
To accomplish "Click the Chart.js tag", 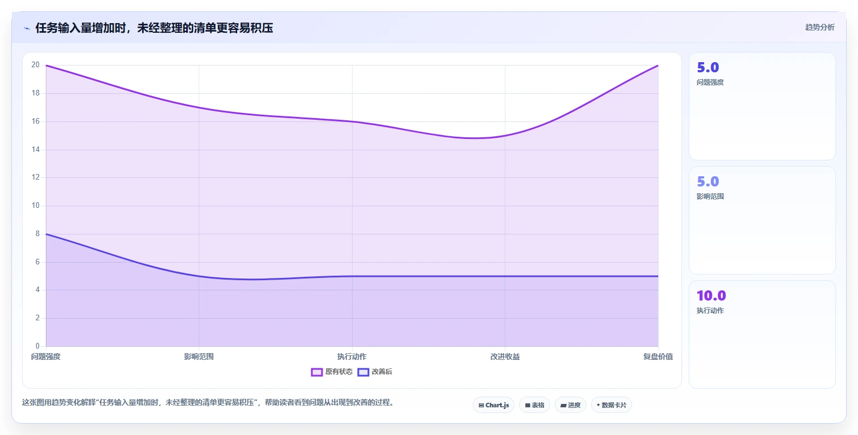I will pyautogui.click(x=494, y=405).
